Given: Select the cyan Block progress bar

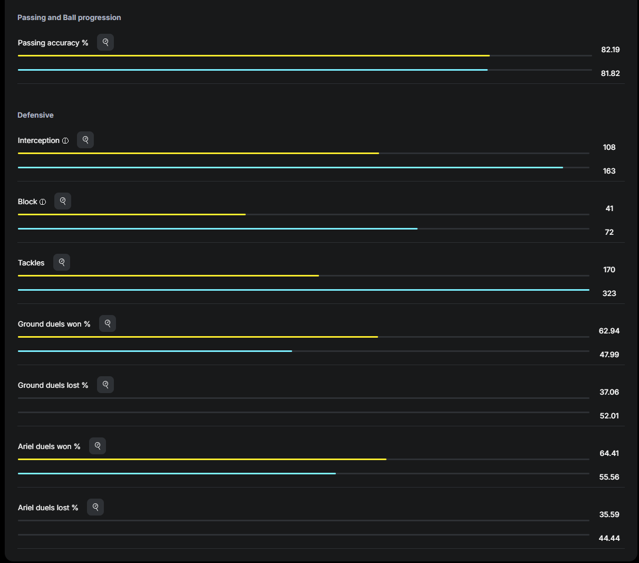Looking at the screenshot, I should [x=218, y=228].
